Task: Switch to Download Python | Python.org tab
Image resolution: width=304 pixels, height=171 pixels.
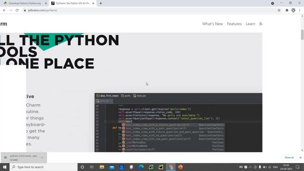Action: 25,3
